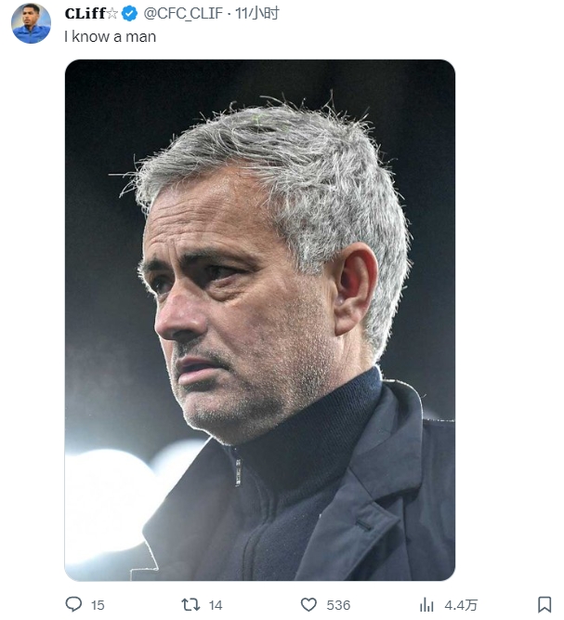Click the like count 536
564x620 pixels.
[x=338, y=605]
